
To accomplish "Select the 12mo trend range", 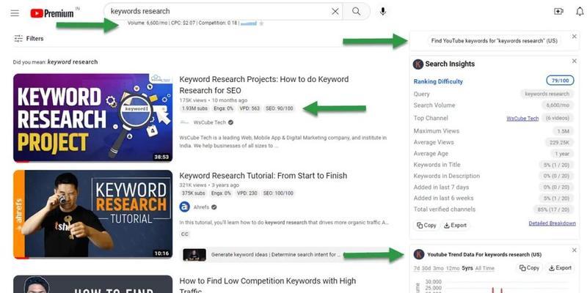I will point(453,268).
